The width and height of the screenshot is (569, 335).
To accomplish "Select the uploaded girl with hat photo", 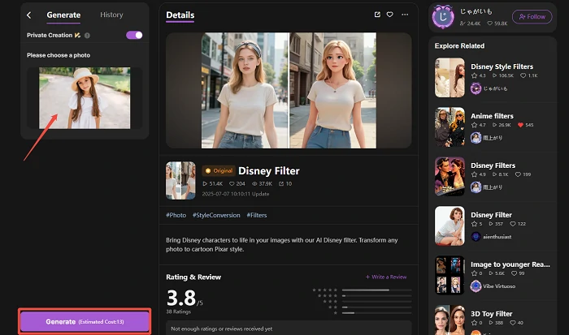I will click(85, 97).
